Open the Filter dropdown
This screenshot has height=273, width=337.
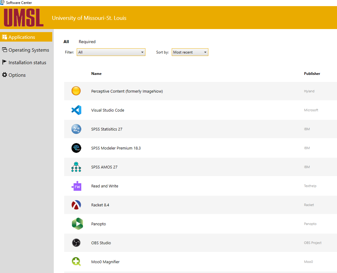pos(111,52)
